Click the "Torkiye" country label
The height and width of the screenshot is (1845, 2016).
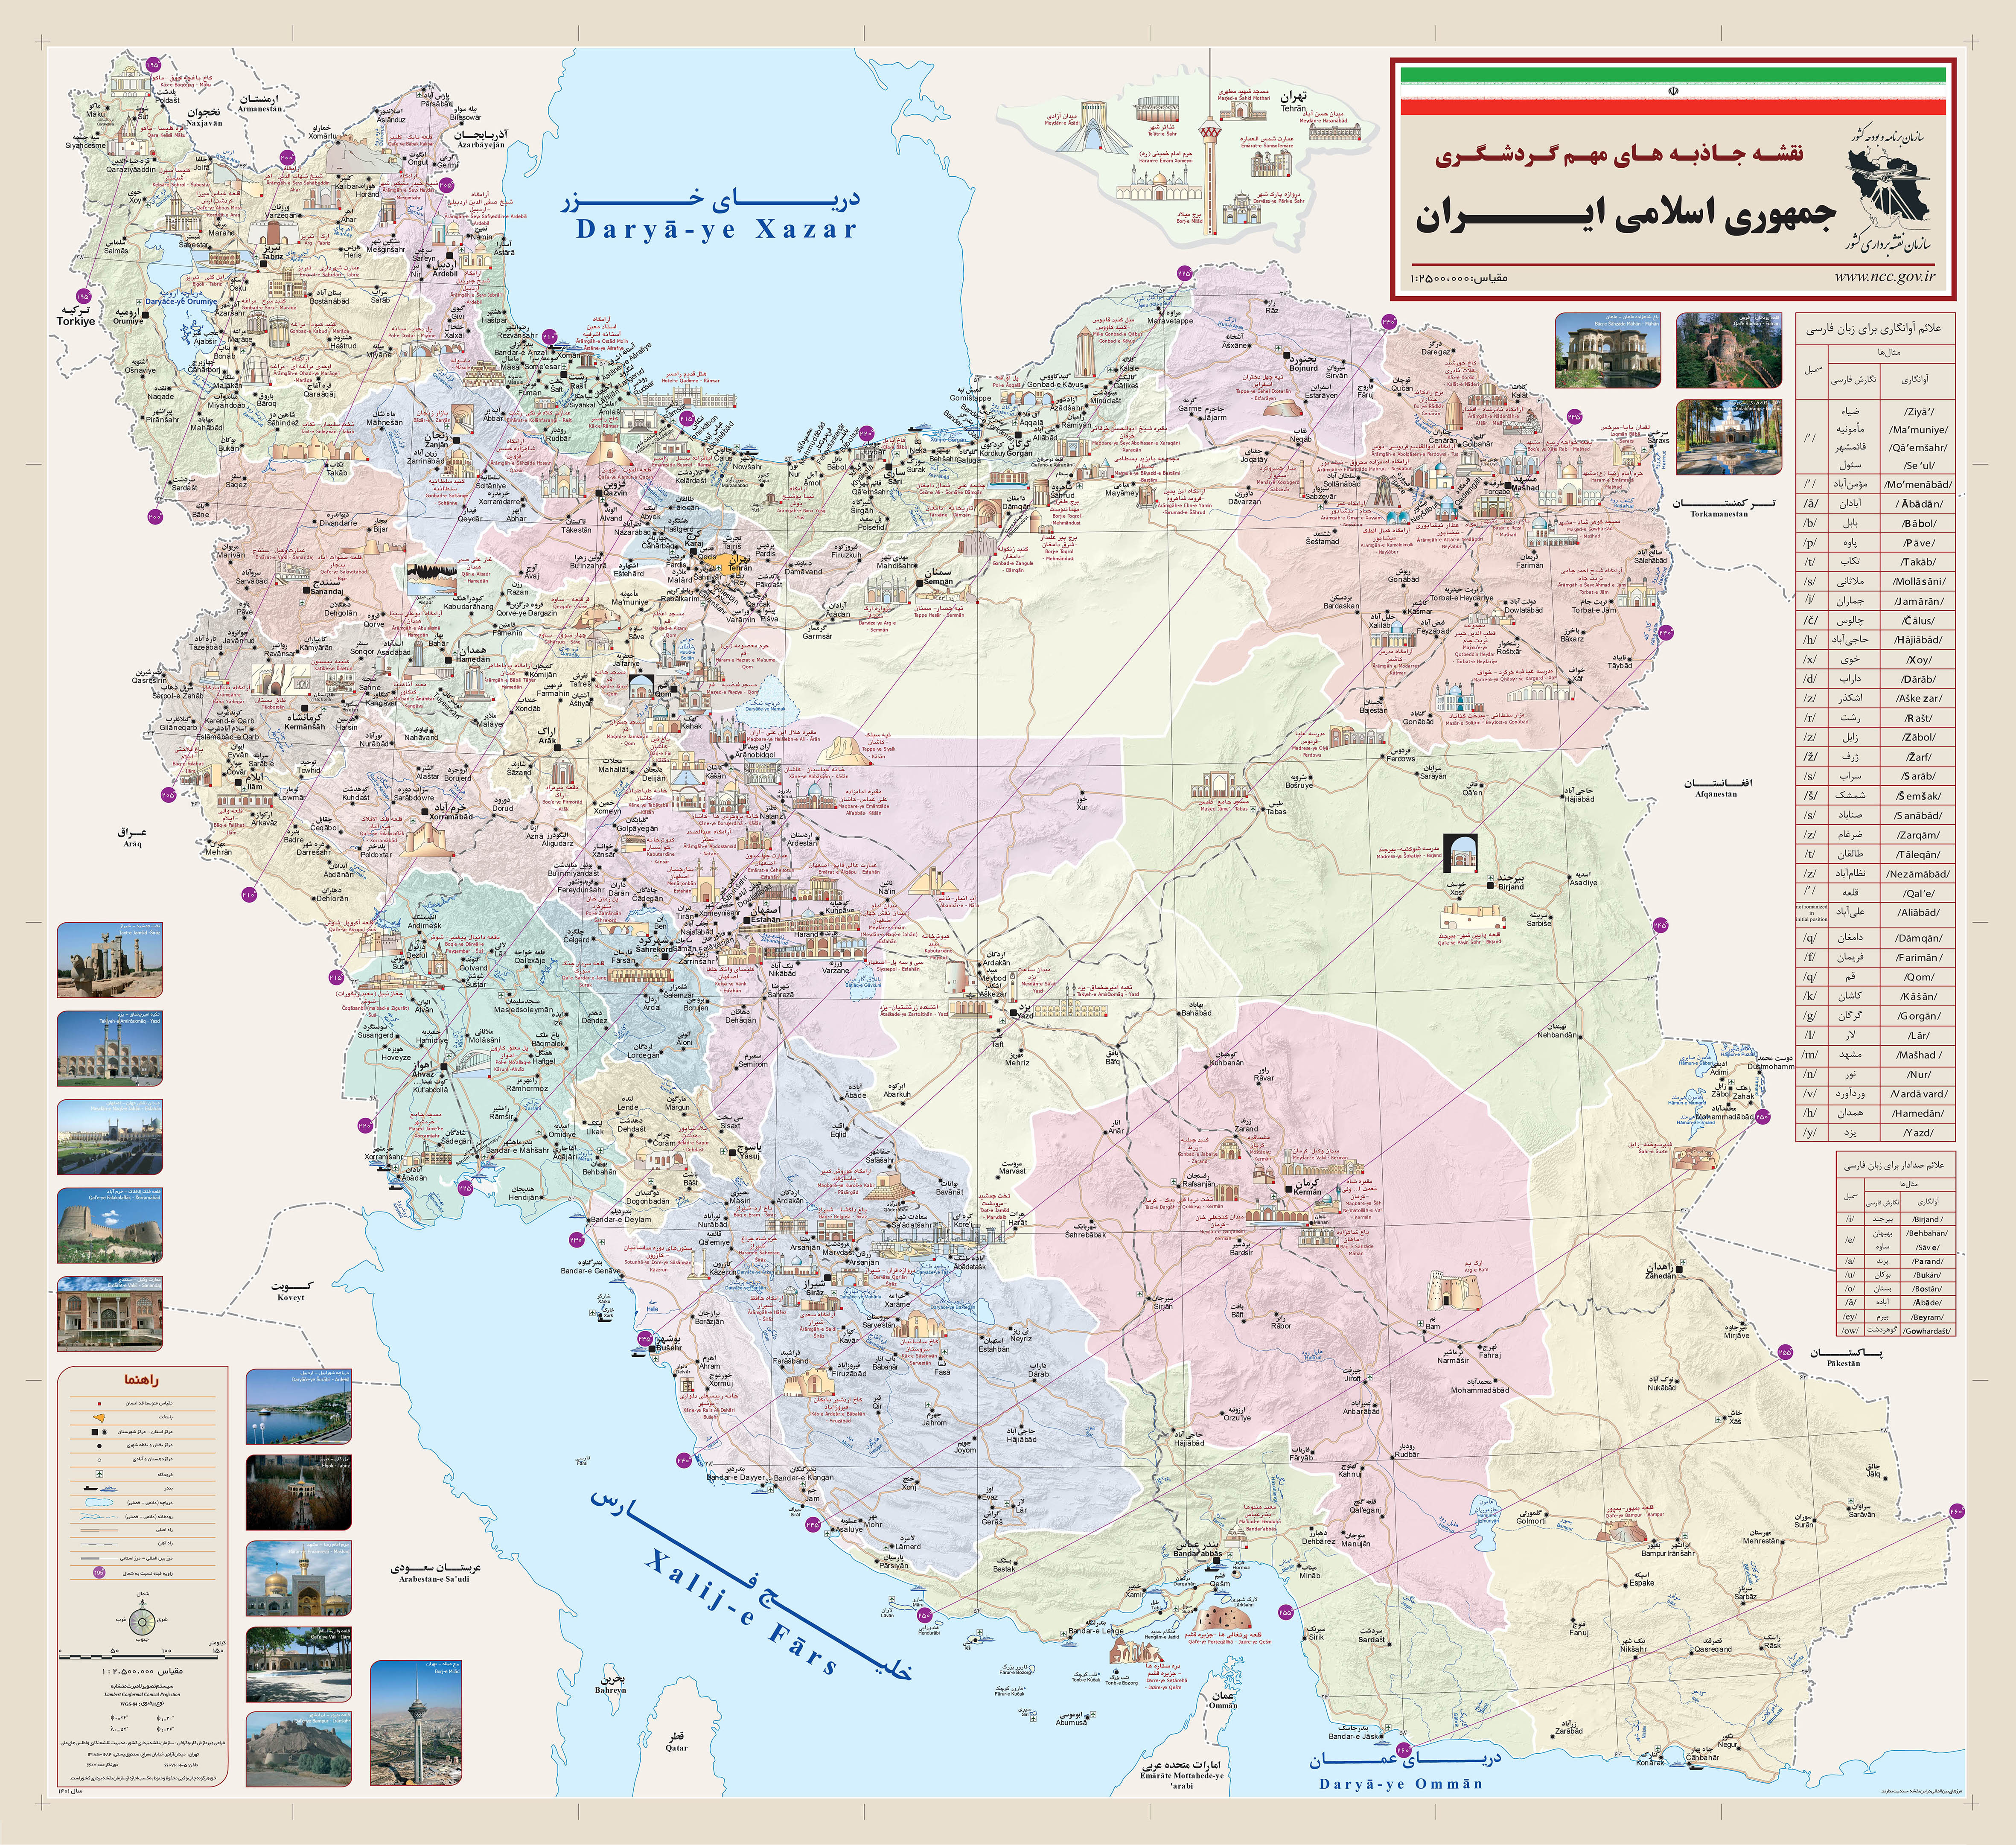pos(76,322)
